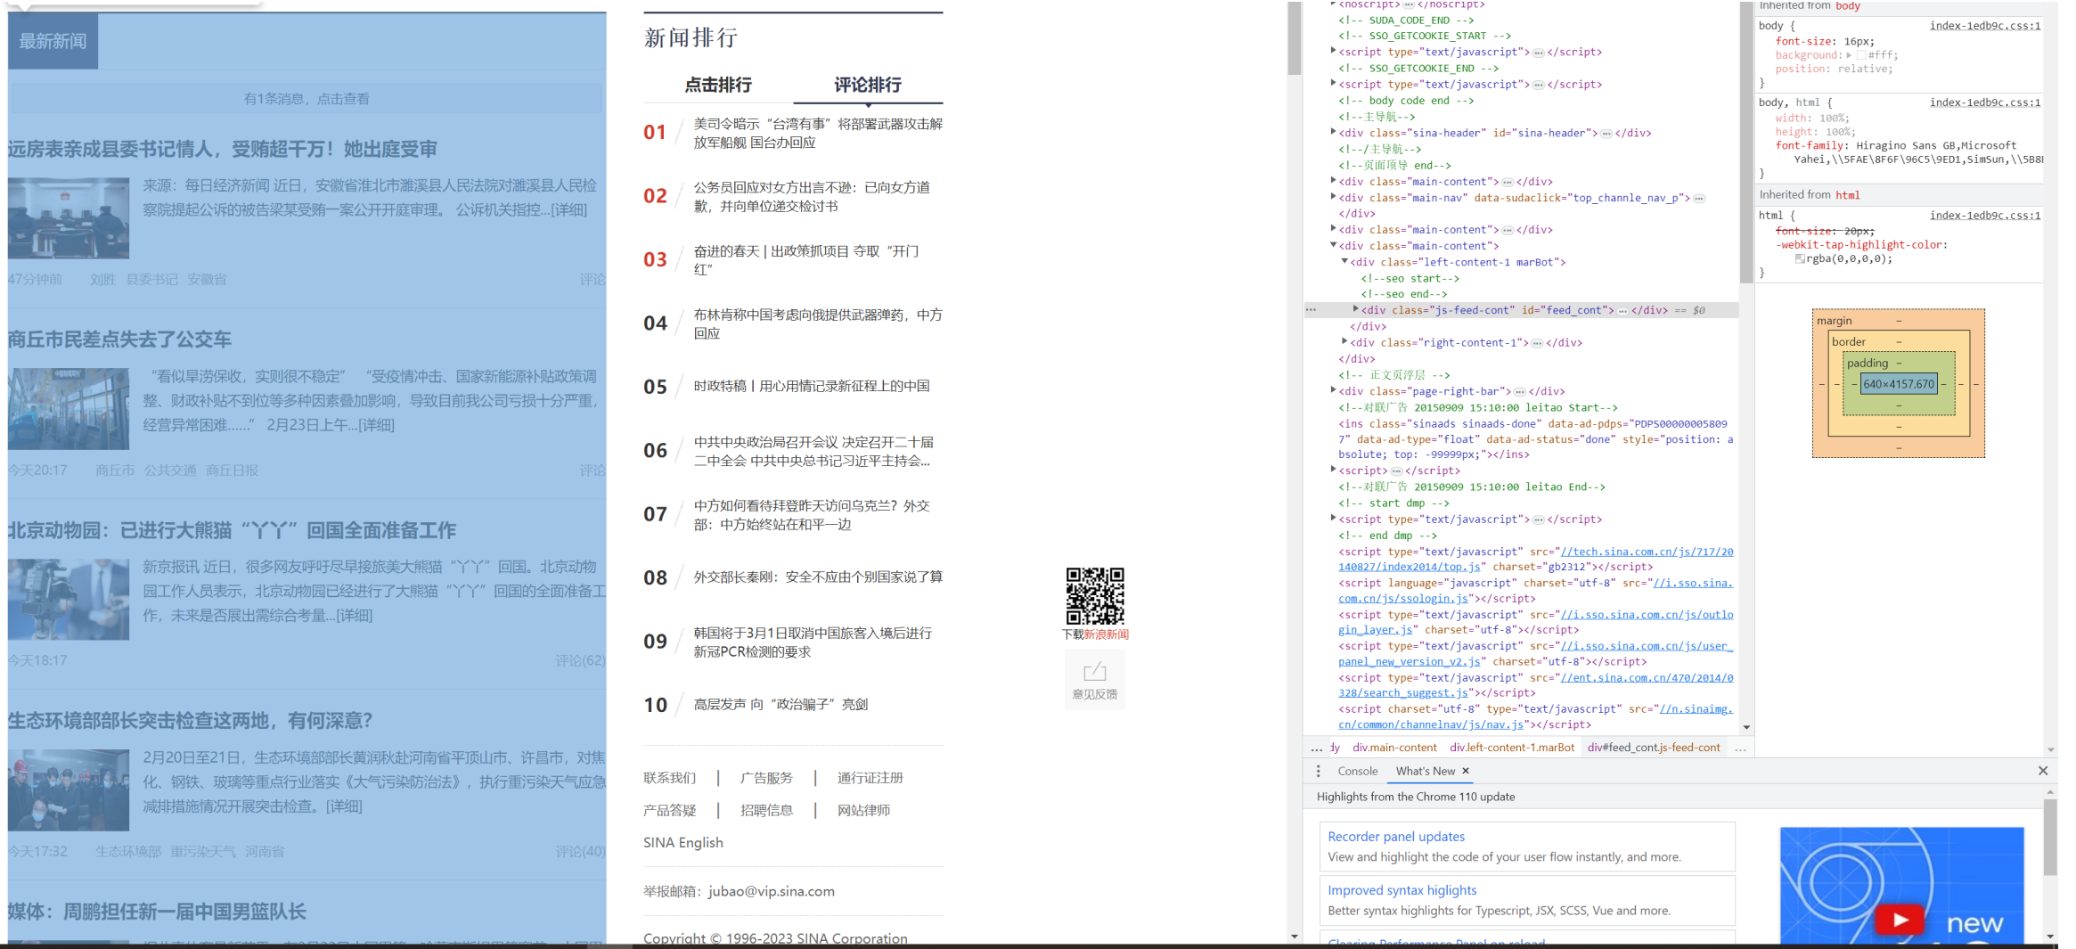Viewport: 2076px width, 949px height.
Task: Collapse the left-content-1 marBot div node
Action: 1344,262
